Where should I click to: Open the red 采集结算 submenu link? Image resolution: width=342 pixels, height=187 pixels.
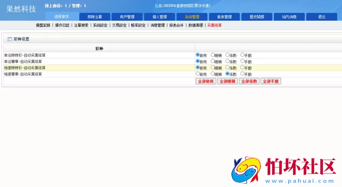pos(214,25)
